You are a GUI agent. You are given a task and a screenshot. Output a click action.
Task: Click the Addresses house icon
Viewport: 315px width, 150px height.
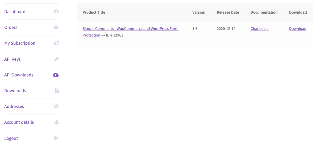[x=56, y=106]
